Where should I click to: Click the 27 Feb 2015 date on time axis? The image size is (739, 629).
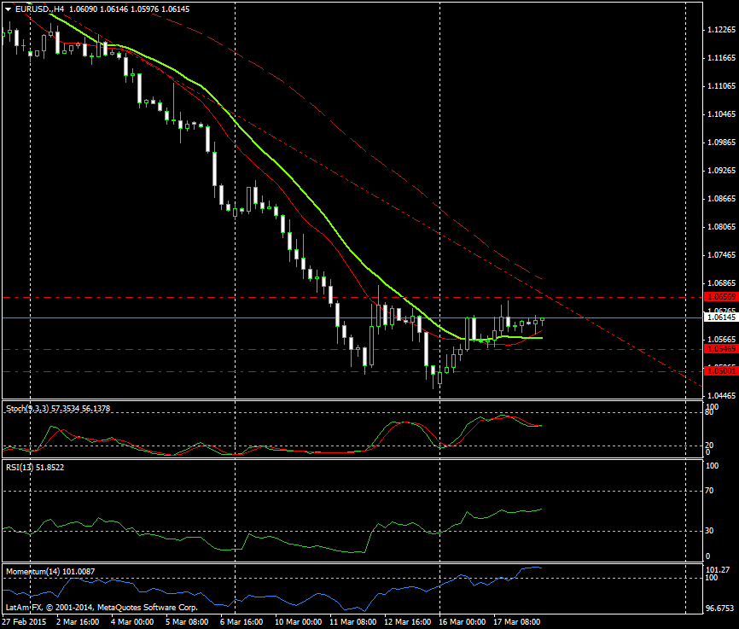click(23, 621)
